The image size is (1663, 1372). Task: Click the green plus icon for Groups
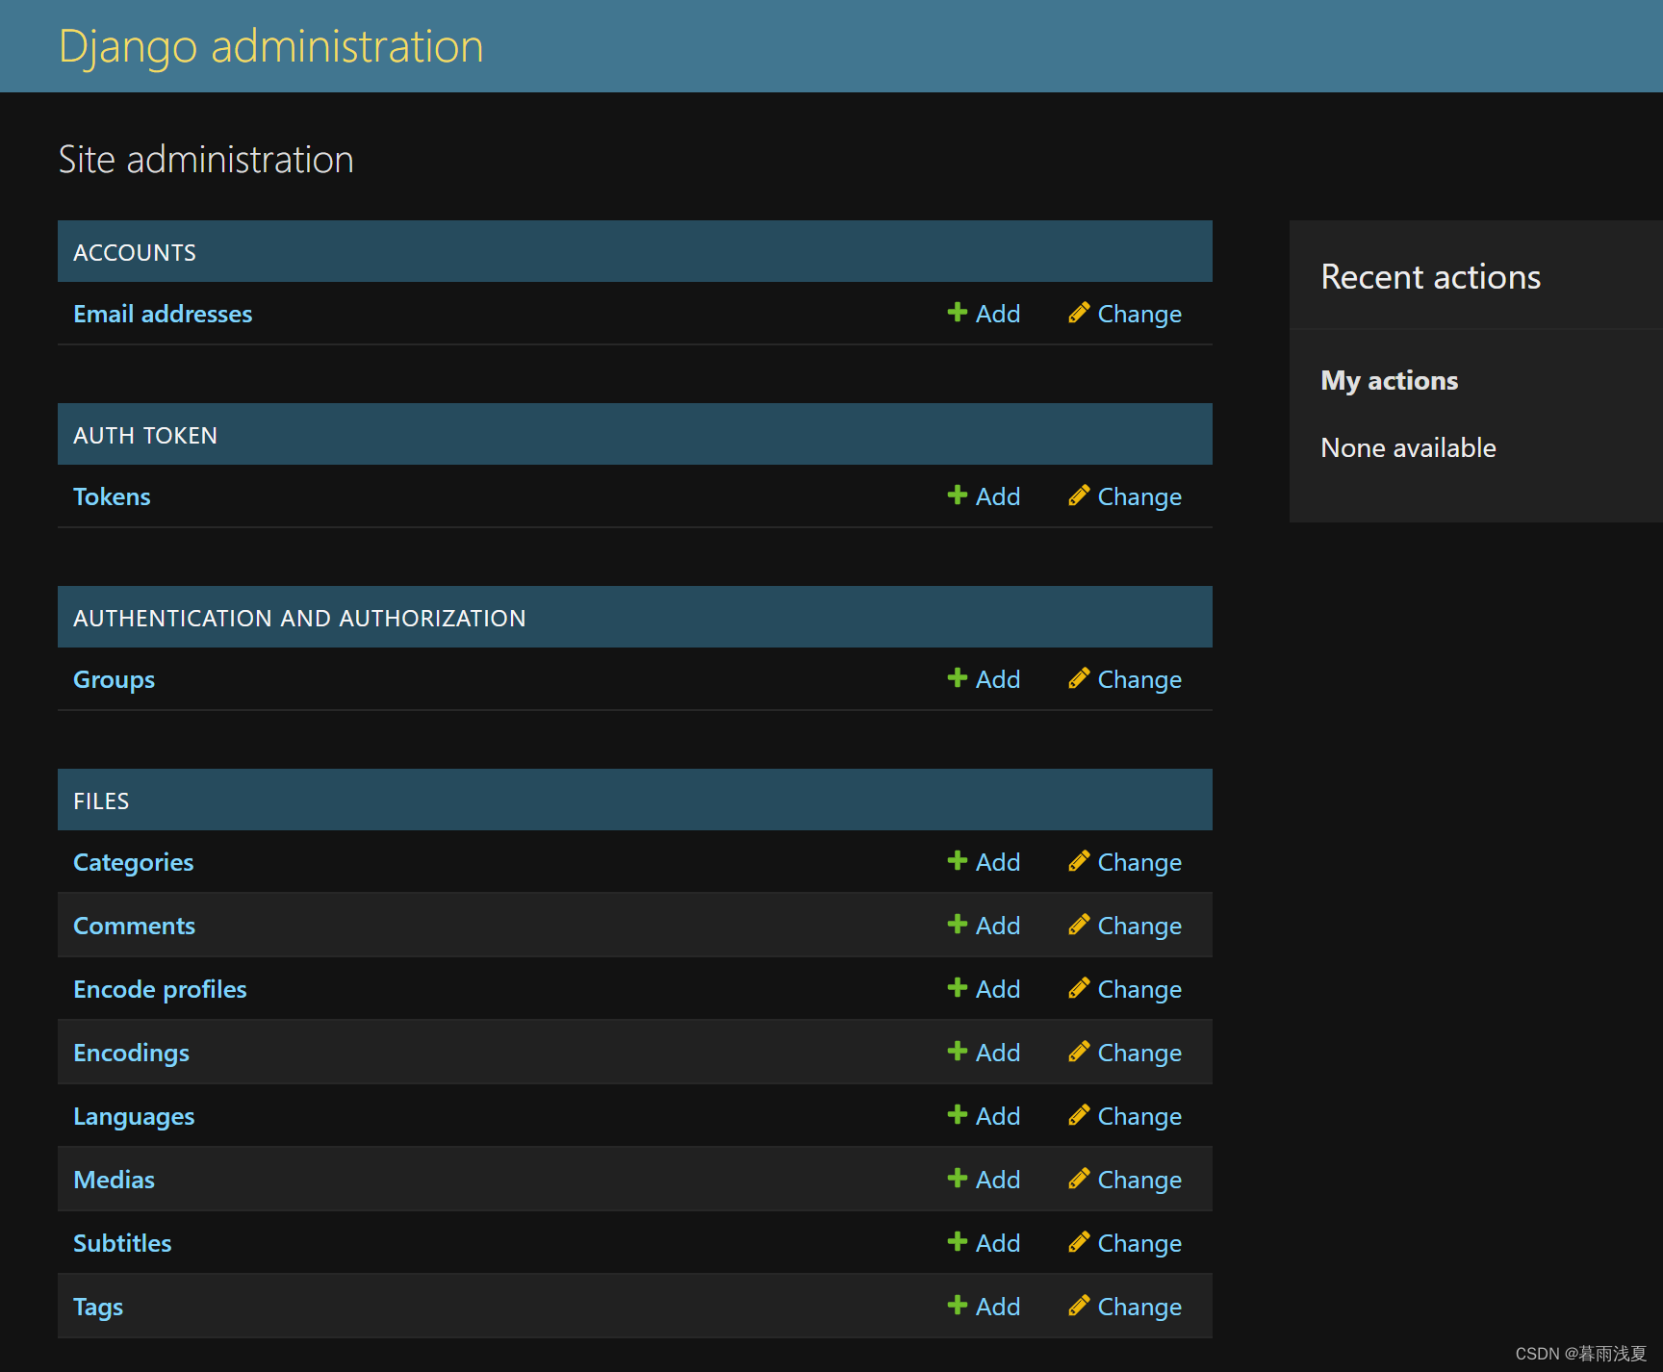(x=958, y=677)
